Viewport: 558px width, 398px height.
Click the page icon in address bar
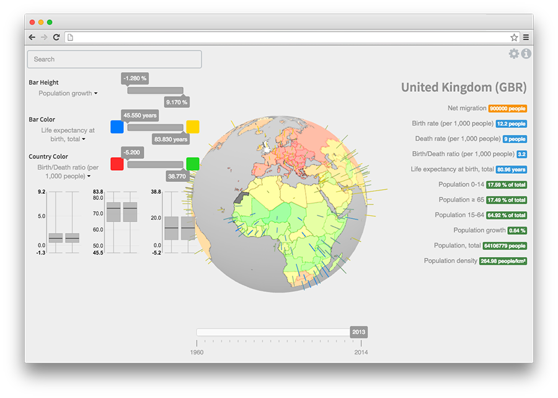(70, 37)
